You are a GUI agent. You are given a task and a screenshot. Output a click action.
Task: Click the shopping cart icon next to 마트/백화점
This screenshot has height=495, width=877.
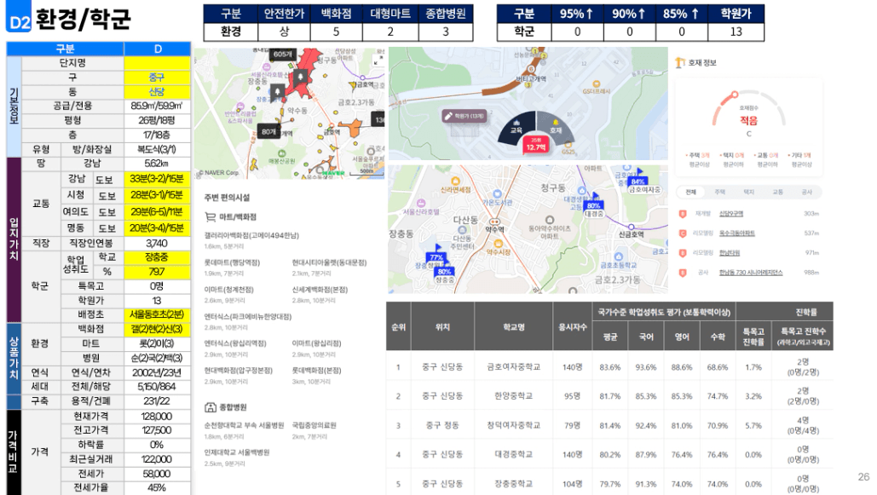pos(211,217)
